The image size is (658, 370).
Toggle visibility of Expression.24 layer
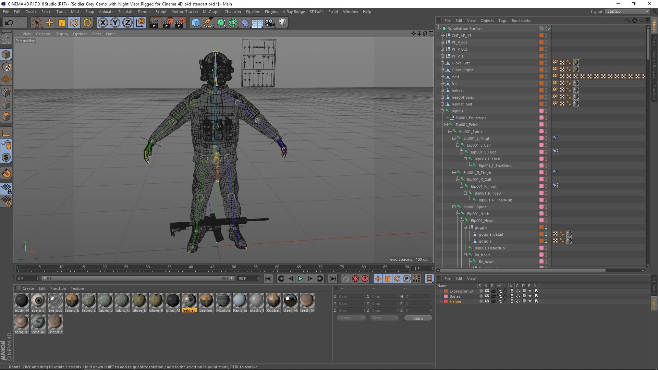487,291
